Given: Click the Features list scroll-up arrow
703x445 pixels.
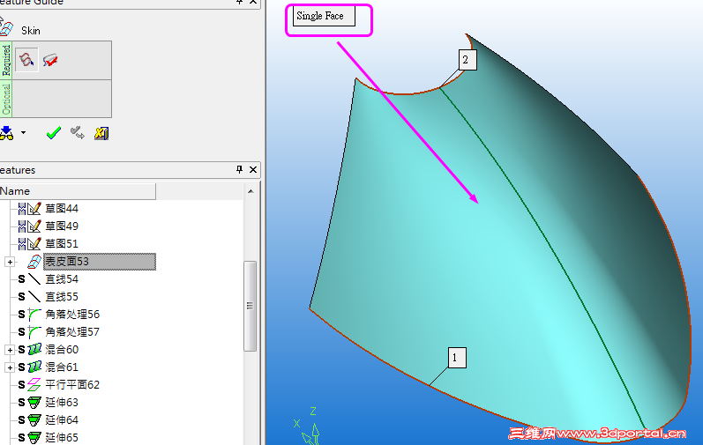Looking at the screenshot, I should [251, 191].
